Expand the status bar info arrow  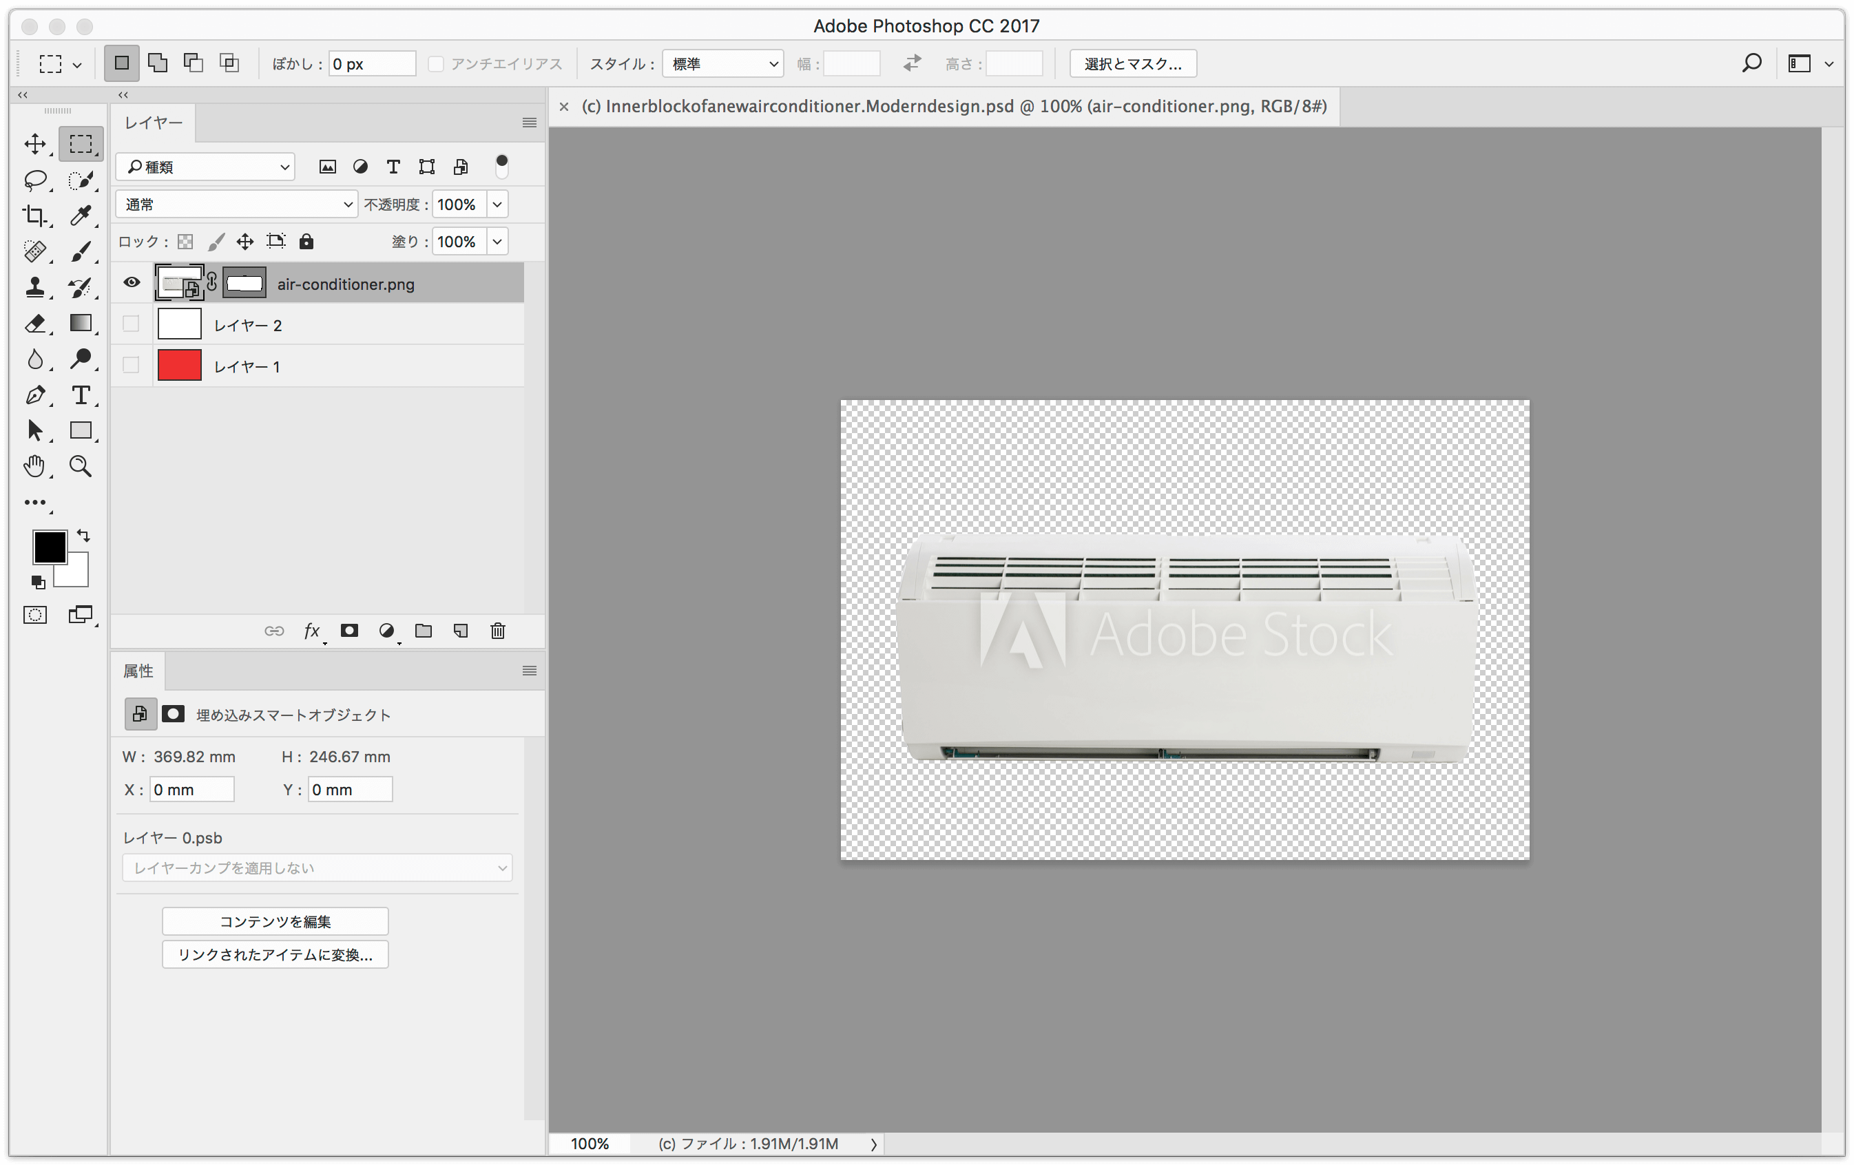874,1144
